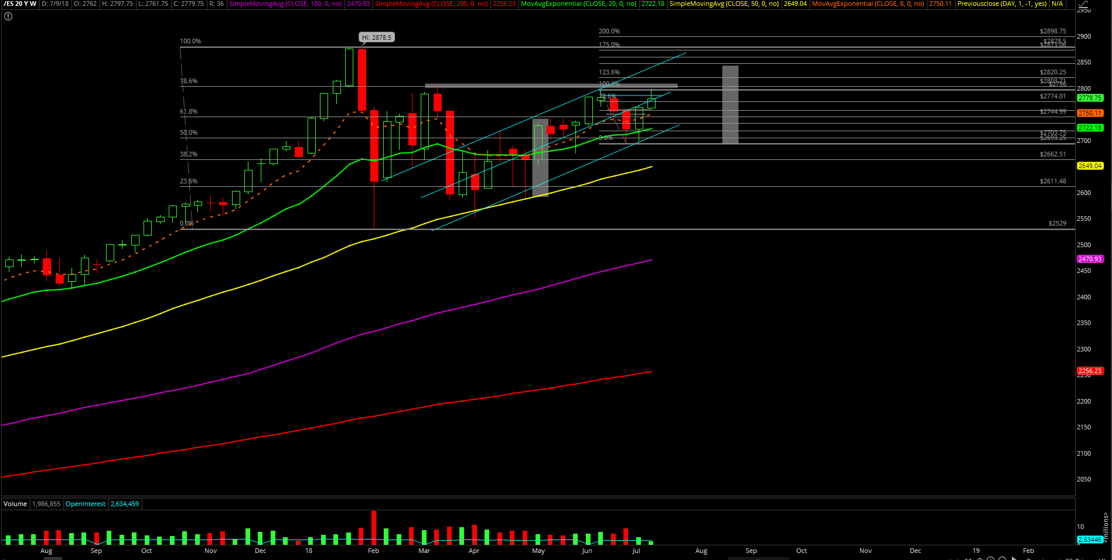Click the orange 2750.11 price axis tag

point(1090,113)
